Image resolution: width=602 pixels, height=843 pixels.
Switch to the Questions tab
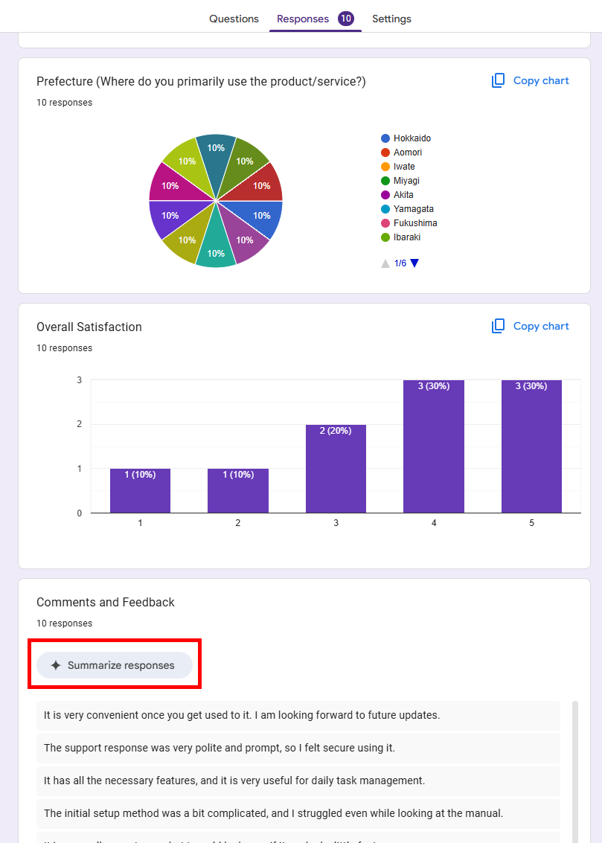click(x=234, y=19)
